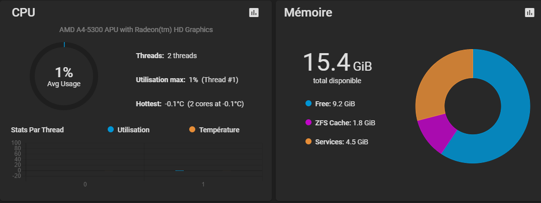Image resolution: width=541 pixels, height=203 pixels.
Task: Click the Mémoire widget title
Action: click(x=308, y=13)
